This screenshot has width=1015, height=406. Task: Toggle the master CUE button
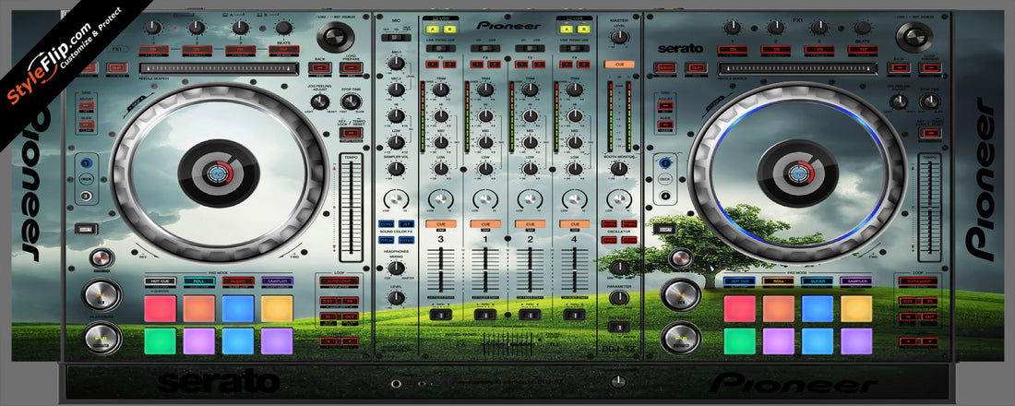tap(619, 65)
